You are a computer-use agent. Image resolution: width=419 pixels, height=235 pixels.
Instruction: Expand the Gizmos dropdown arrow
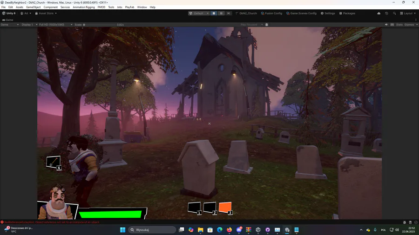point(417,25)
